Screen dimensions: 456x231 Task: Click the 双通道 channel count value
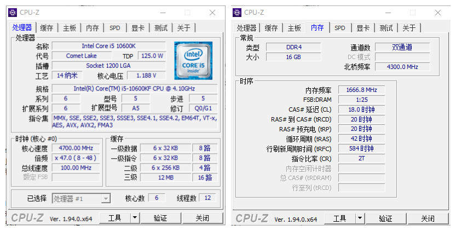(402, 47)
